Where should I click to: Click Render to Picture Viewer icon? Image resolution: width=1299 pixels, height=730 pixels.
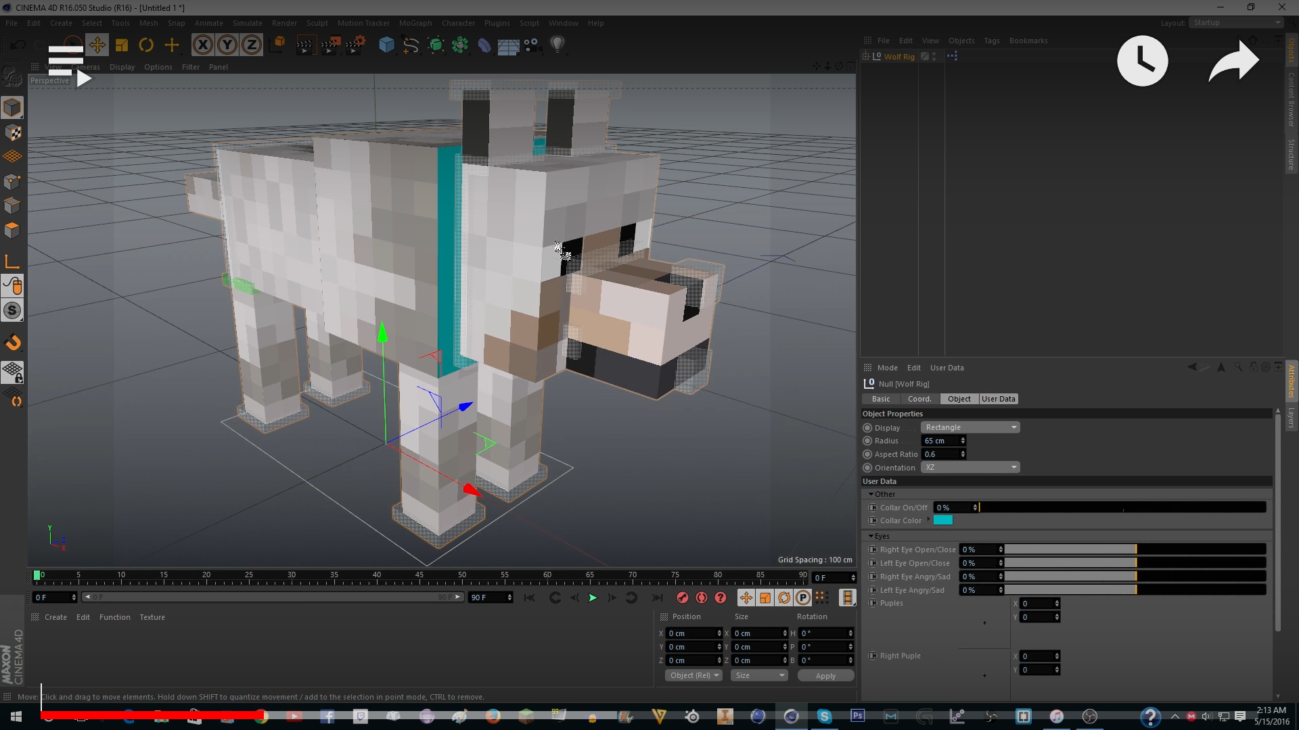click(330, 45)
